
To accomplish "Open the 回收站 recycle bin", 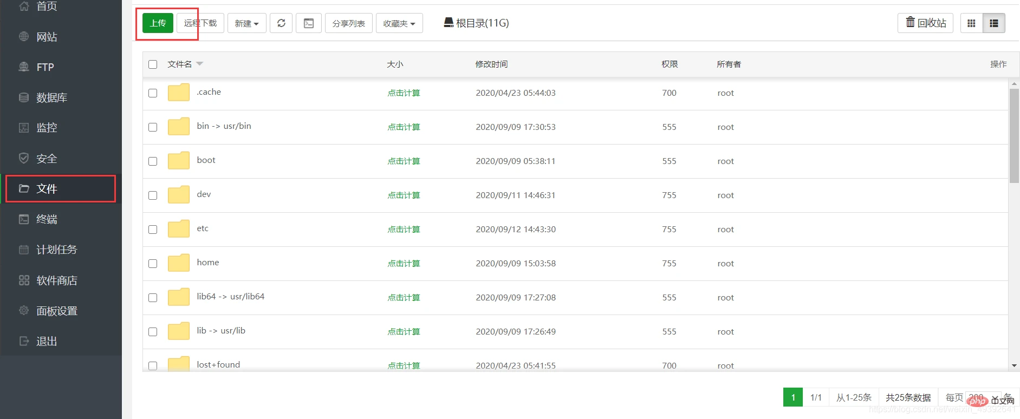I will tap(925, 23).
